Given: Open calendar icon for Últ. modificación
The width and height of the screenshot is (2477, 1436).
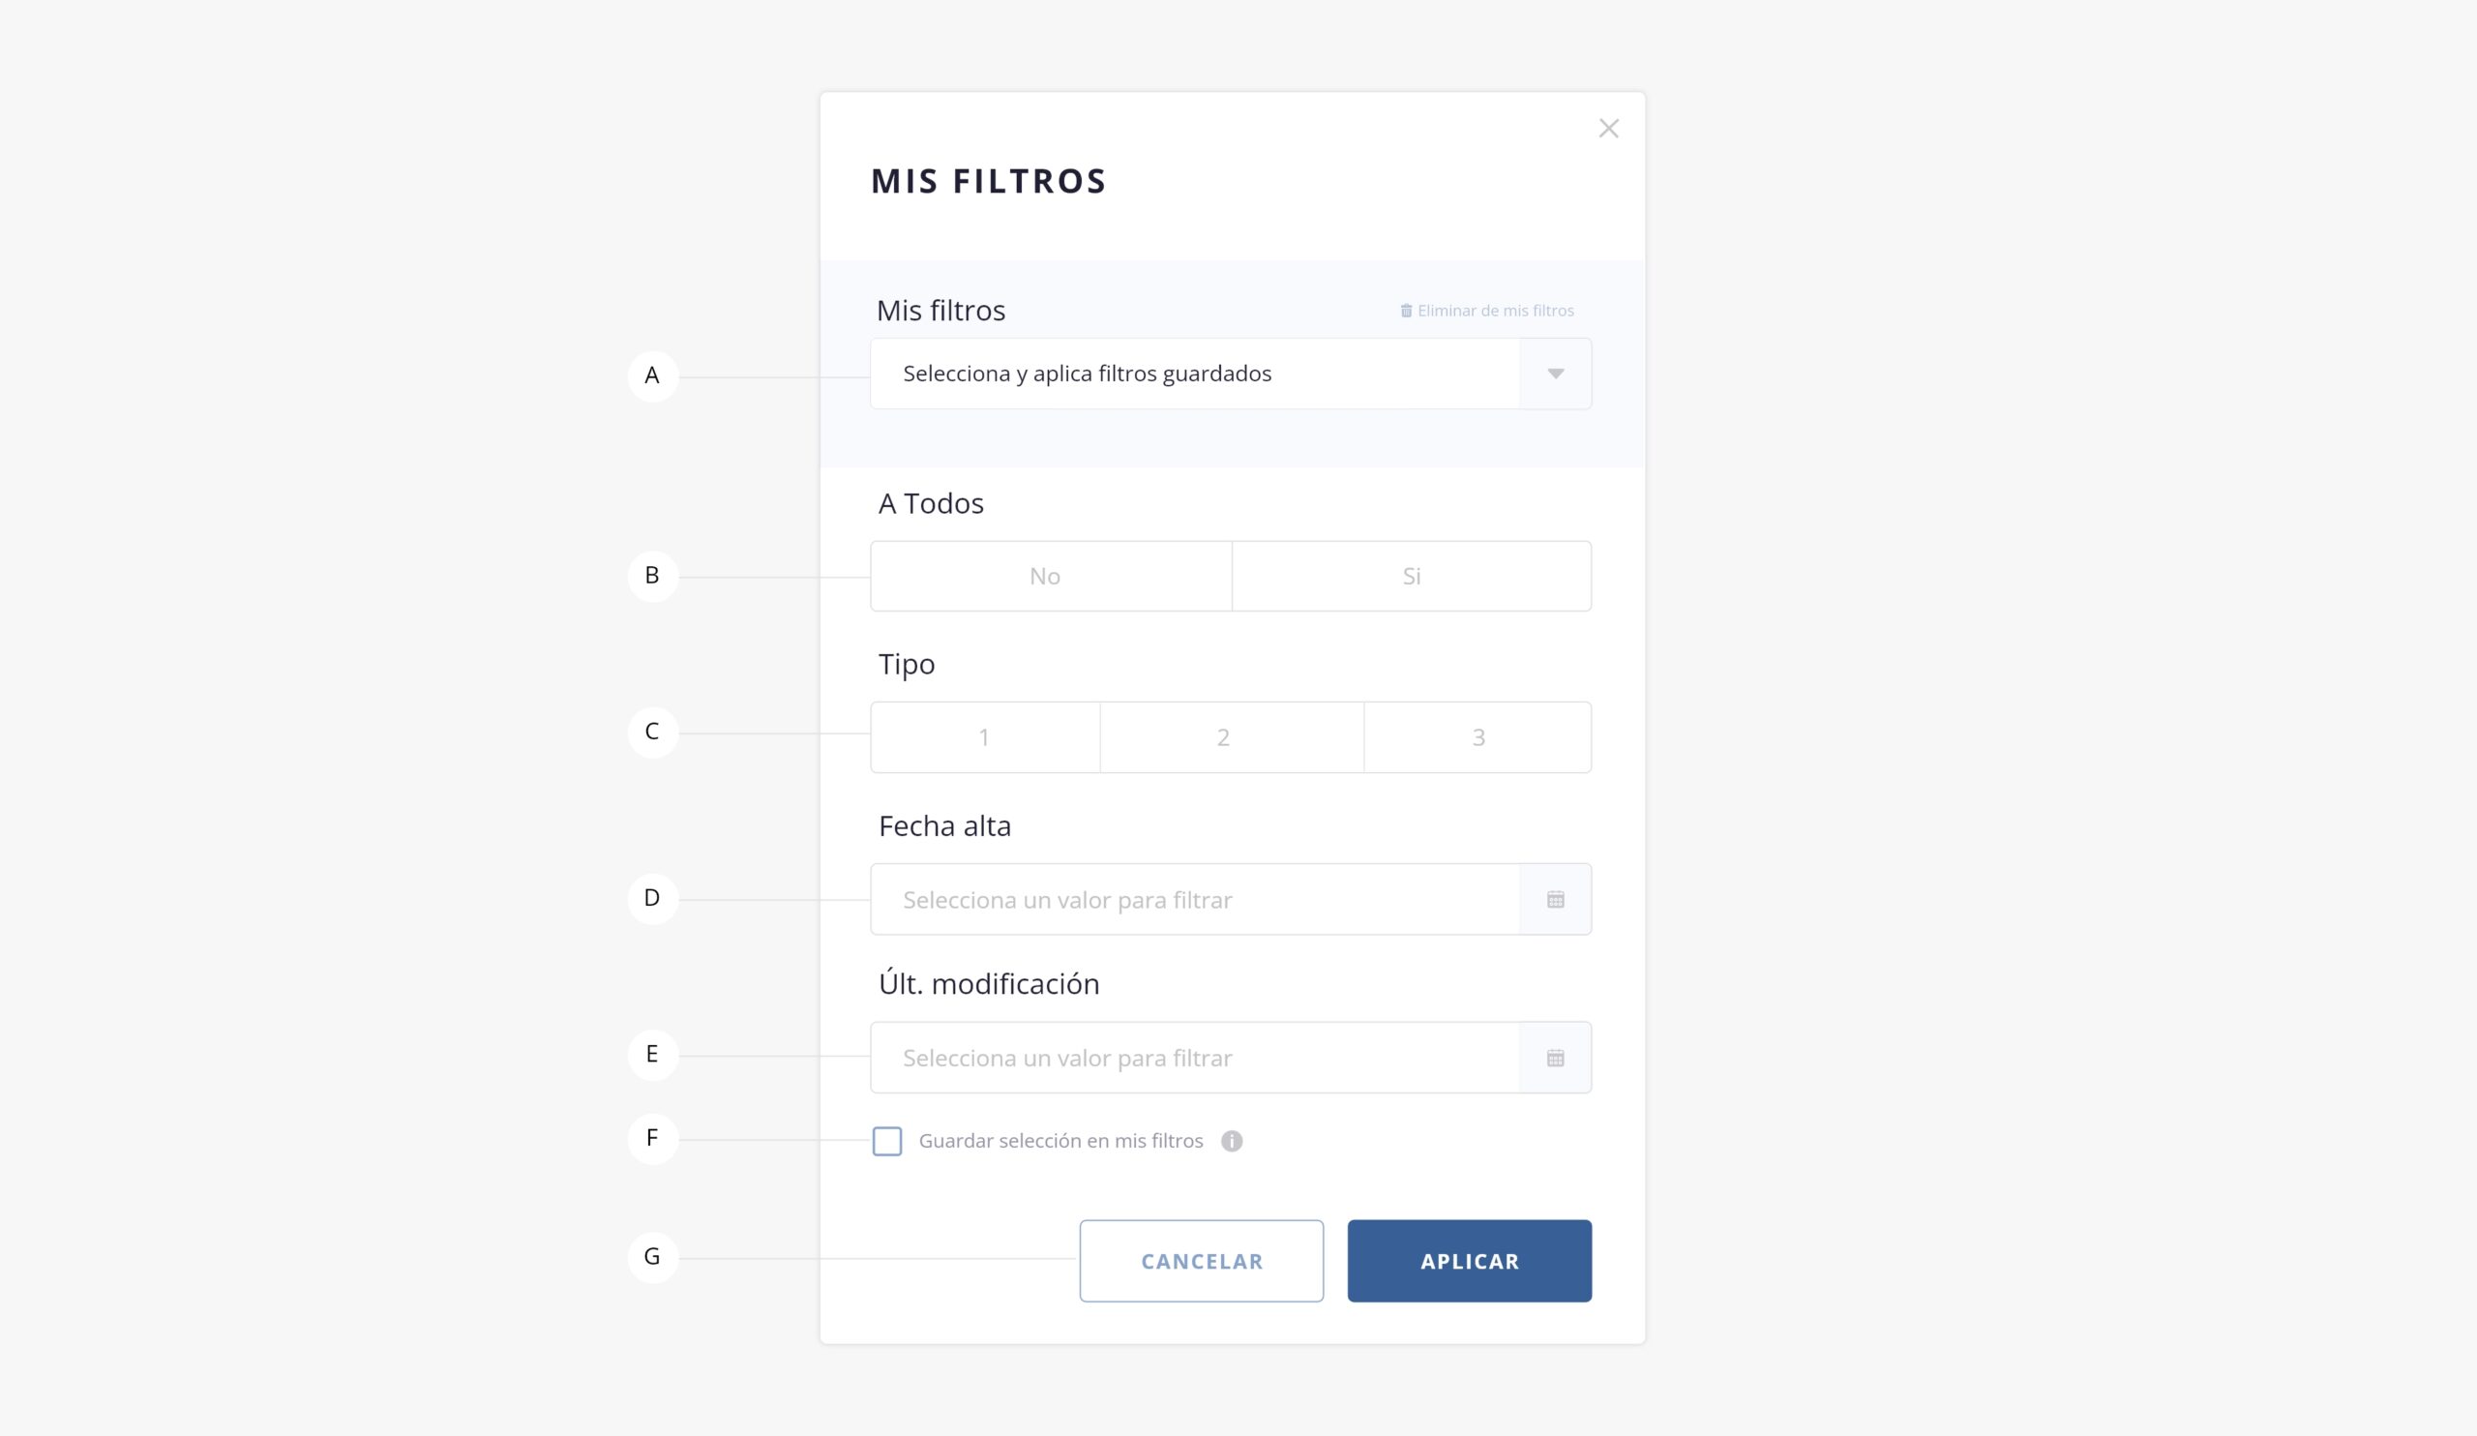Looking at the screenshot, I should coord(1555,1059).
